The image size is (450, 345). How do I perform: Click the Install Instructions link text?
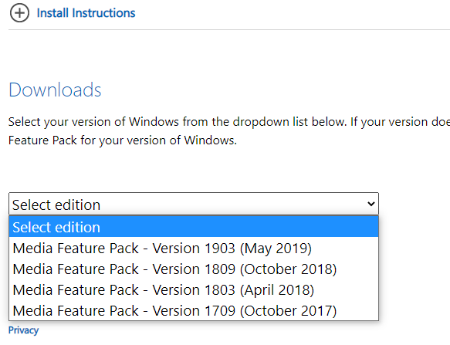click(86, 13)
